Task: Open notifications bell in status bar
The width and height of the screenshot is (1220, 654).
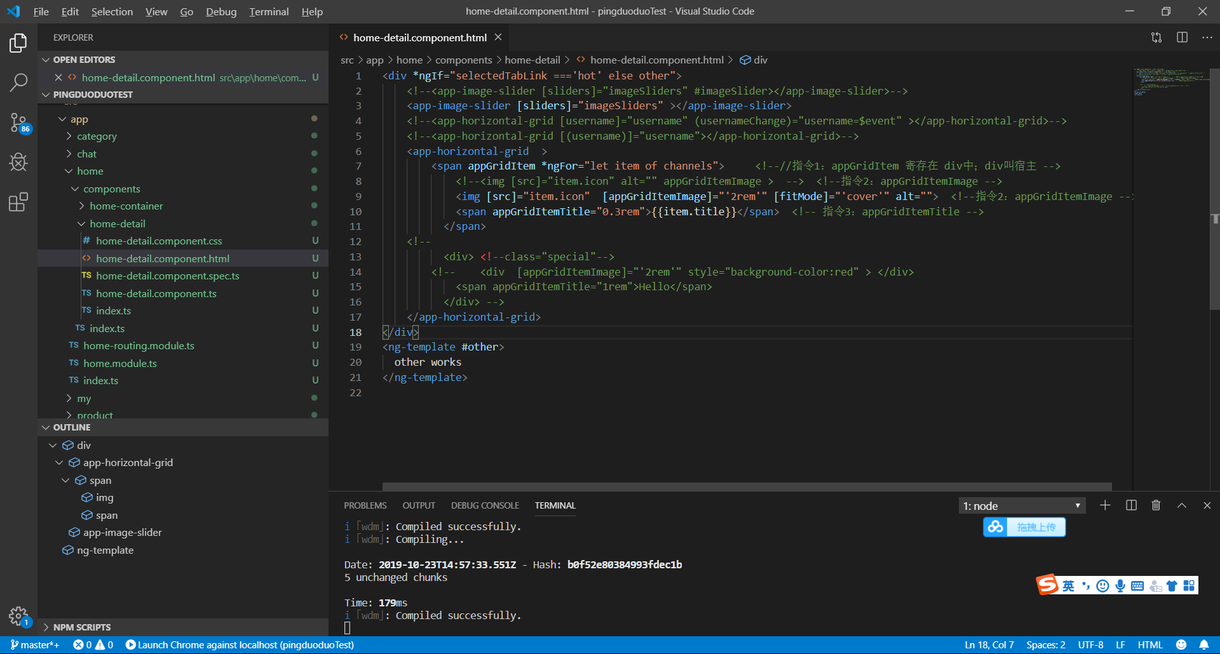Action: click(x=1204, y=645)
